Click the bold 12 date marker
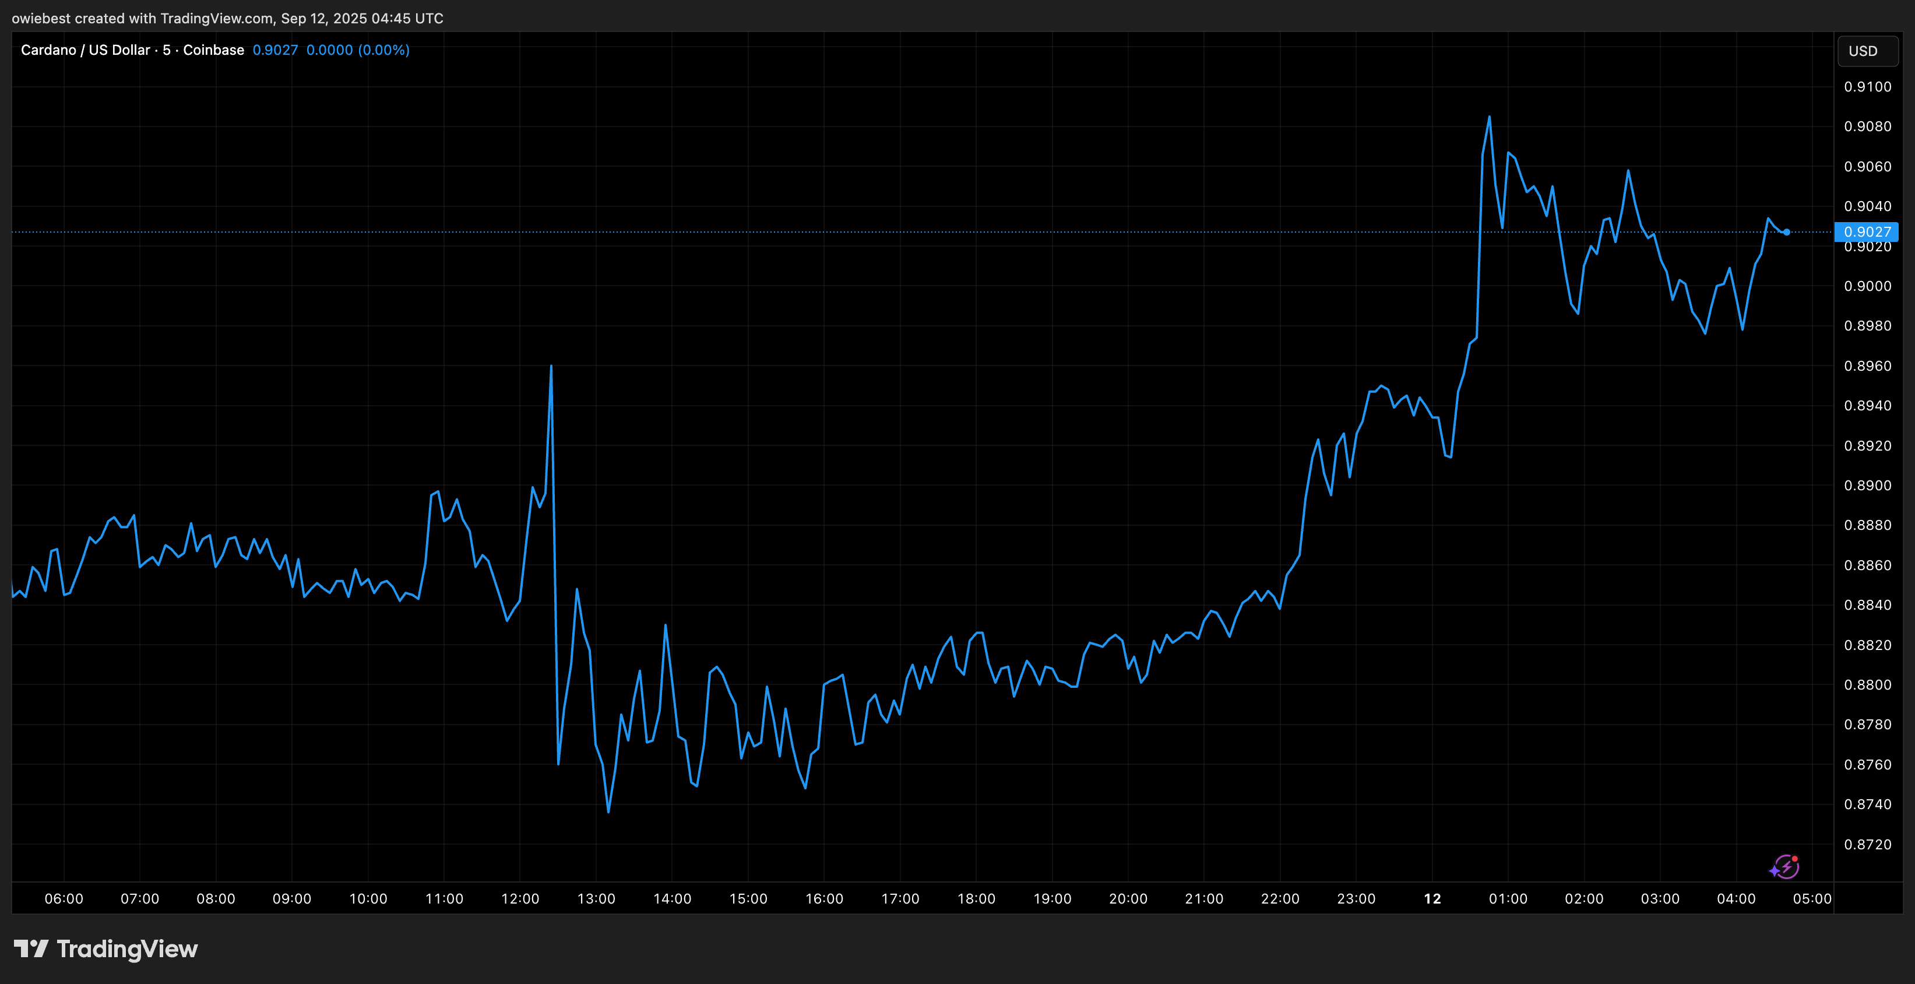Image resolution: width=1915 pixels, height=984 pixels. coord(1432,898)
